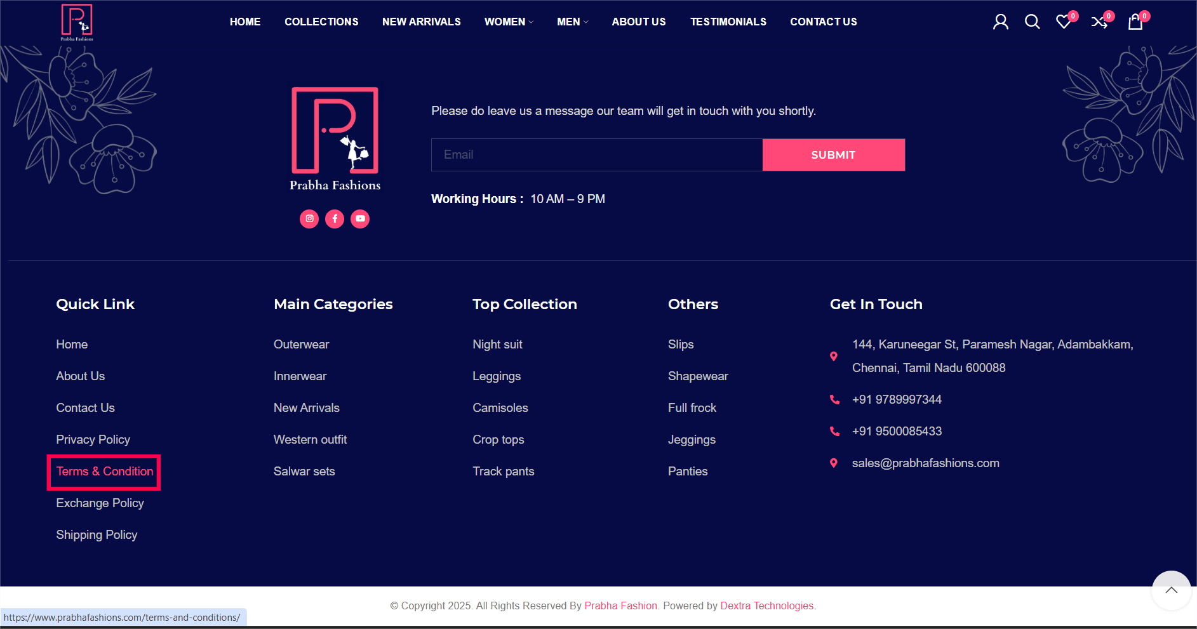Viewport: 1197px width, 629px height.
Task: Open the Contact Us quick link in footer
Action: pyautogui.click(x=86, y=408)
